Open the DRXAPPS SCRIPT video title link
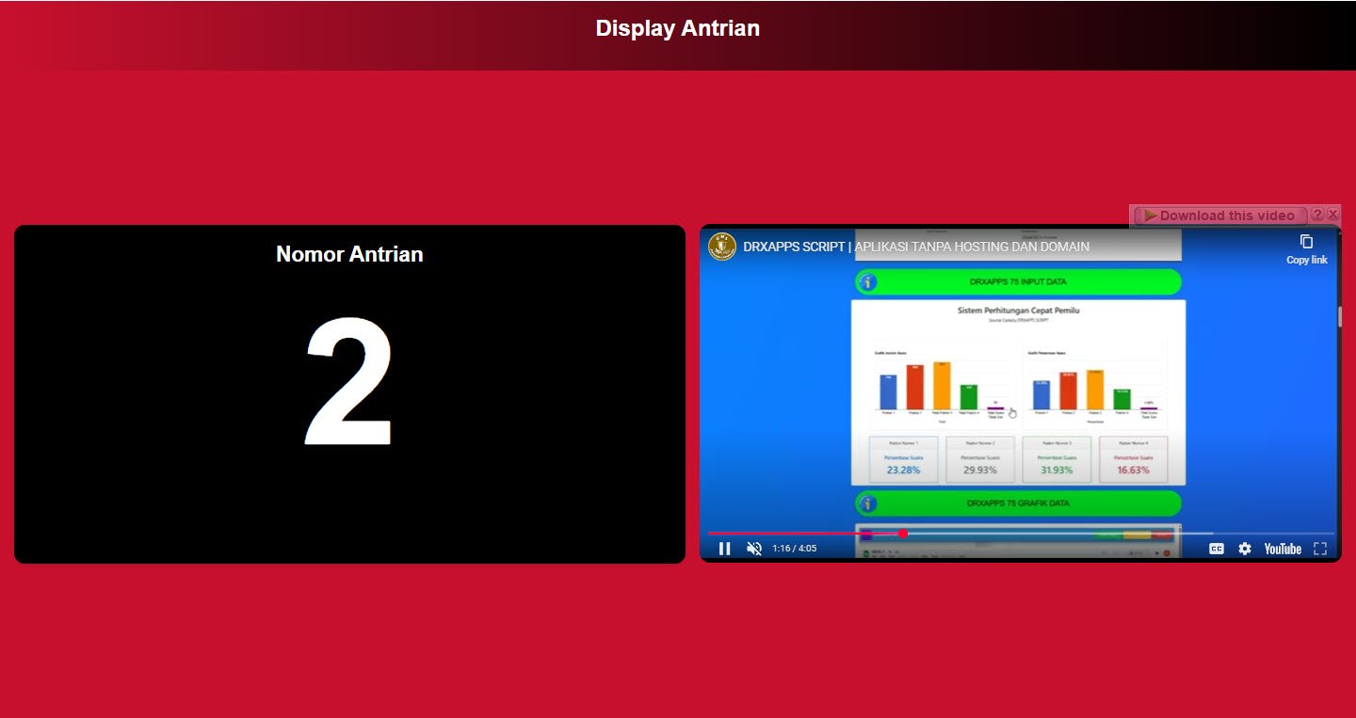The width and height of the screenshot is (1356, 718). tap(916, 247)
